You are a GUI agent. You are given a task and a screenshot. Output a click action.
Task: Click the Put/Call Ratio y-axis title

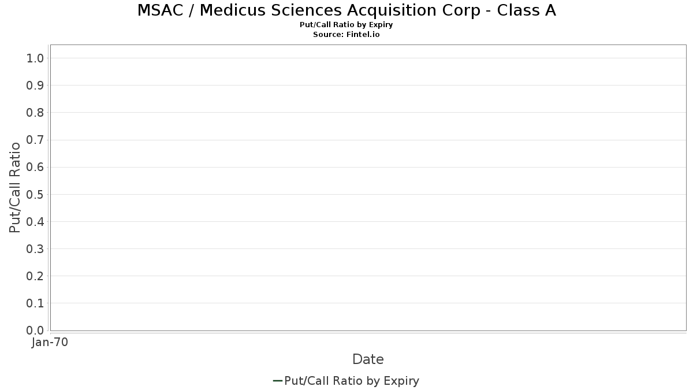(15, 187)
